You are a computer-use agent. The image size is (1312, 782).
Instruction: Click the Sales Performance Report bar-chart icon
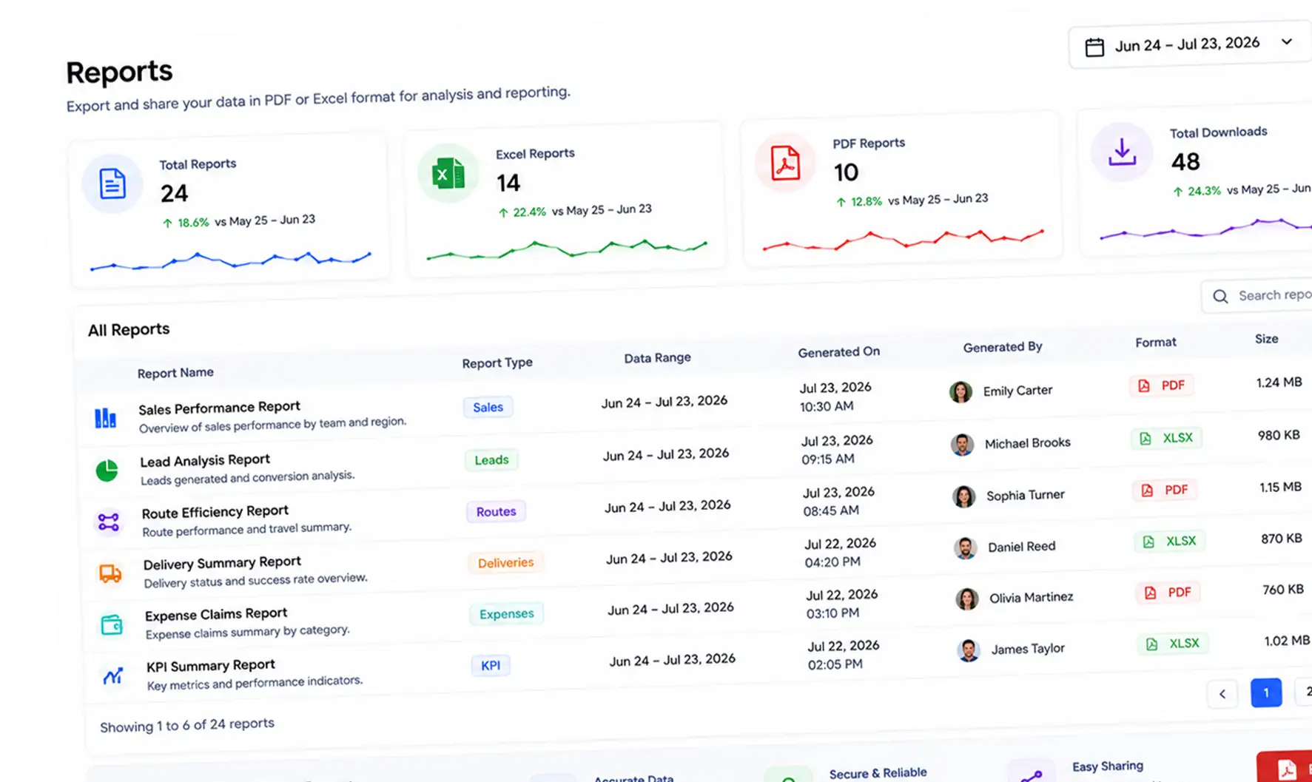point(105,418)
